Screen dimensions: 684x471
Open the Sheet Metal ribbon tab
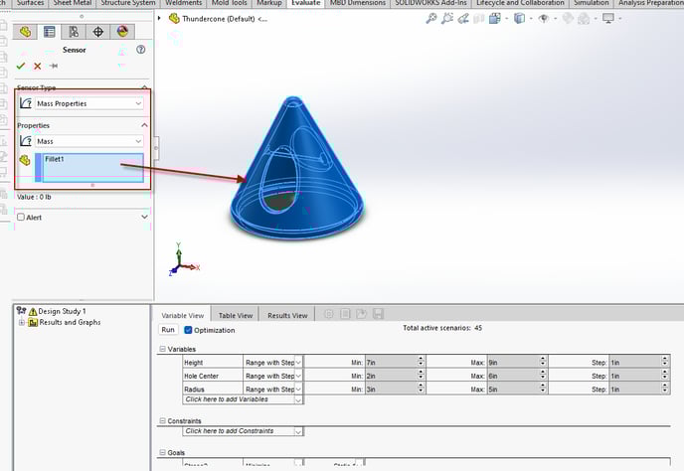(x=73, y=3)
